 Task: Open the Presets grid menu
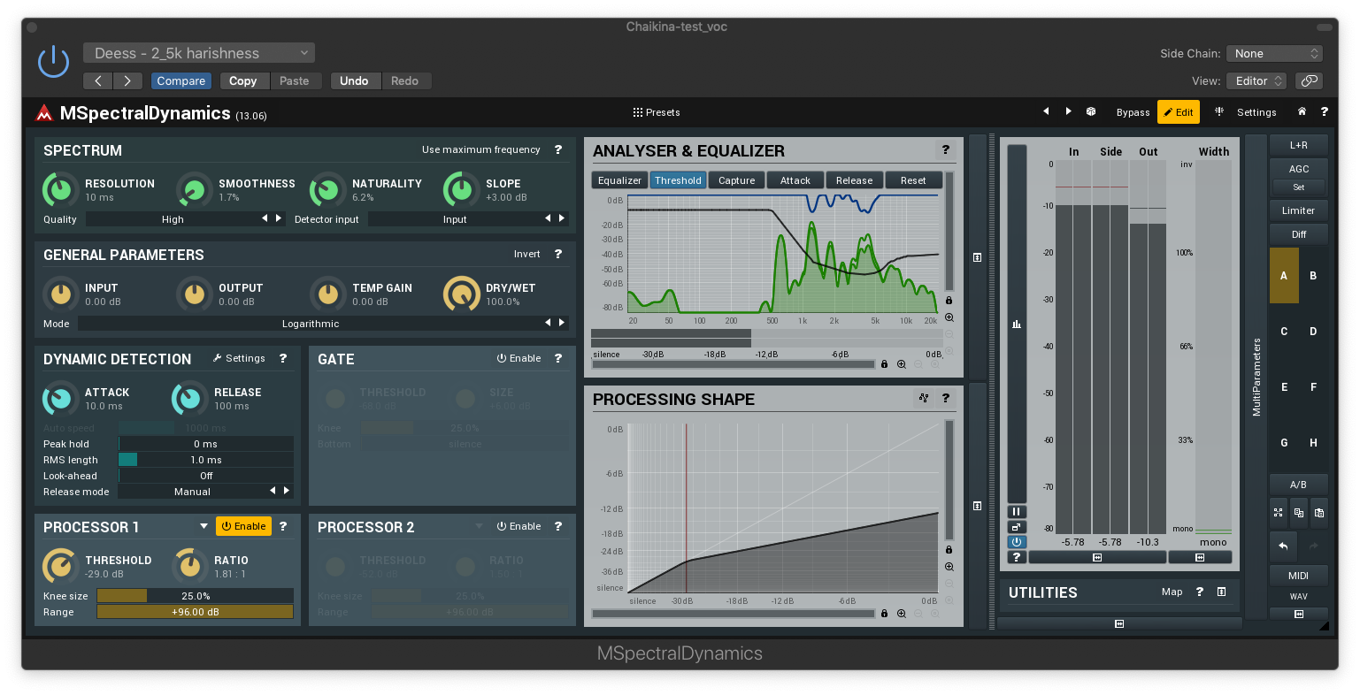(x=656, y=112)
